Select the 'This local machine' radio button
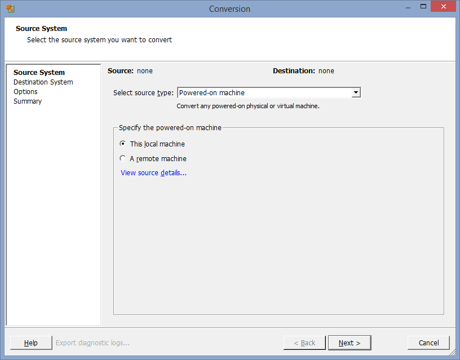The width and height of the screenshot is (460, 360). pos(123,144)
